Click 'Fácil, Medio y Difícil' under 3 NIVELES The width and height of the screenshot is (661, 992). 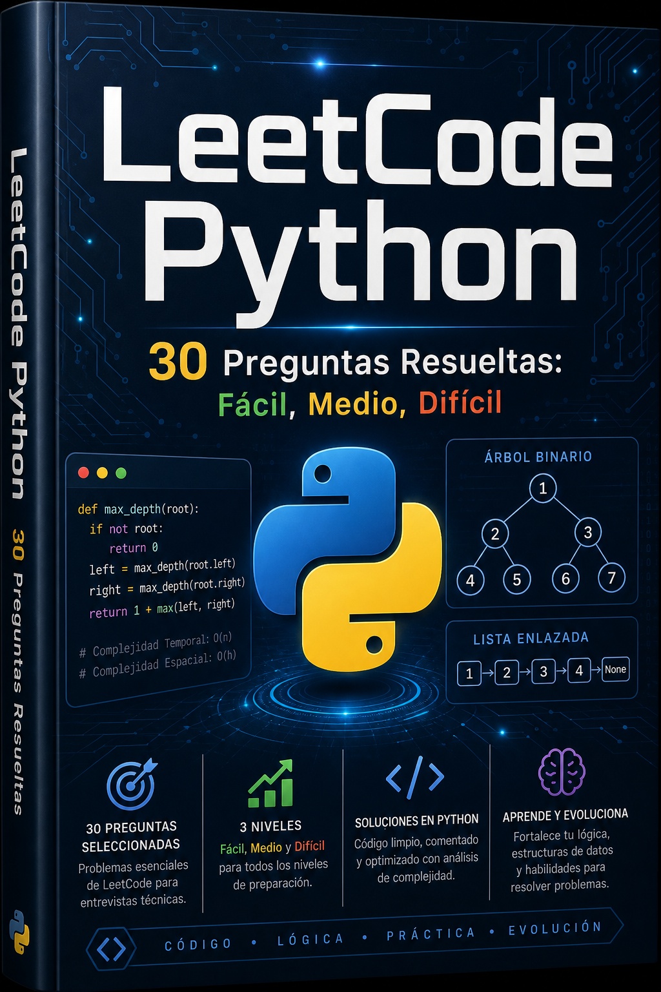(272, 847)
